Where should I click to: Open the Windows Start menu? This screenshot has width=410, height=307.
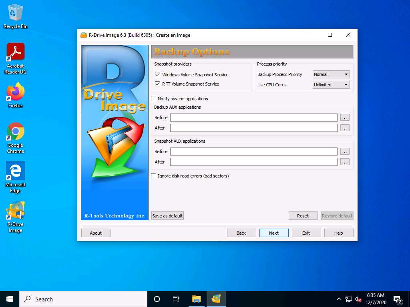coord(10,299)
